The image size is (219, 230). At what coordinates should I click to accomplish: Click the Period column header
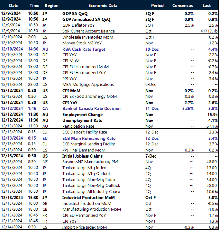click(157, 5)
